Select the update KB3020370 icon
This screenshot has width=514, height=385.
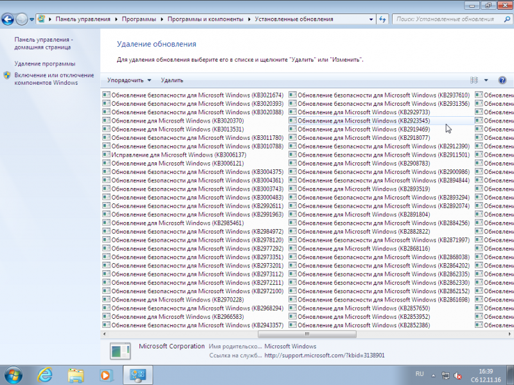click(x=106, y=121)
